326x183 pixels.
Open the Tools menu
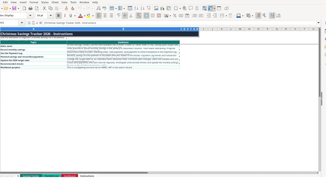point(73,2)
